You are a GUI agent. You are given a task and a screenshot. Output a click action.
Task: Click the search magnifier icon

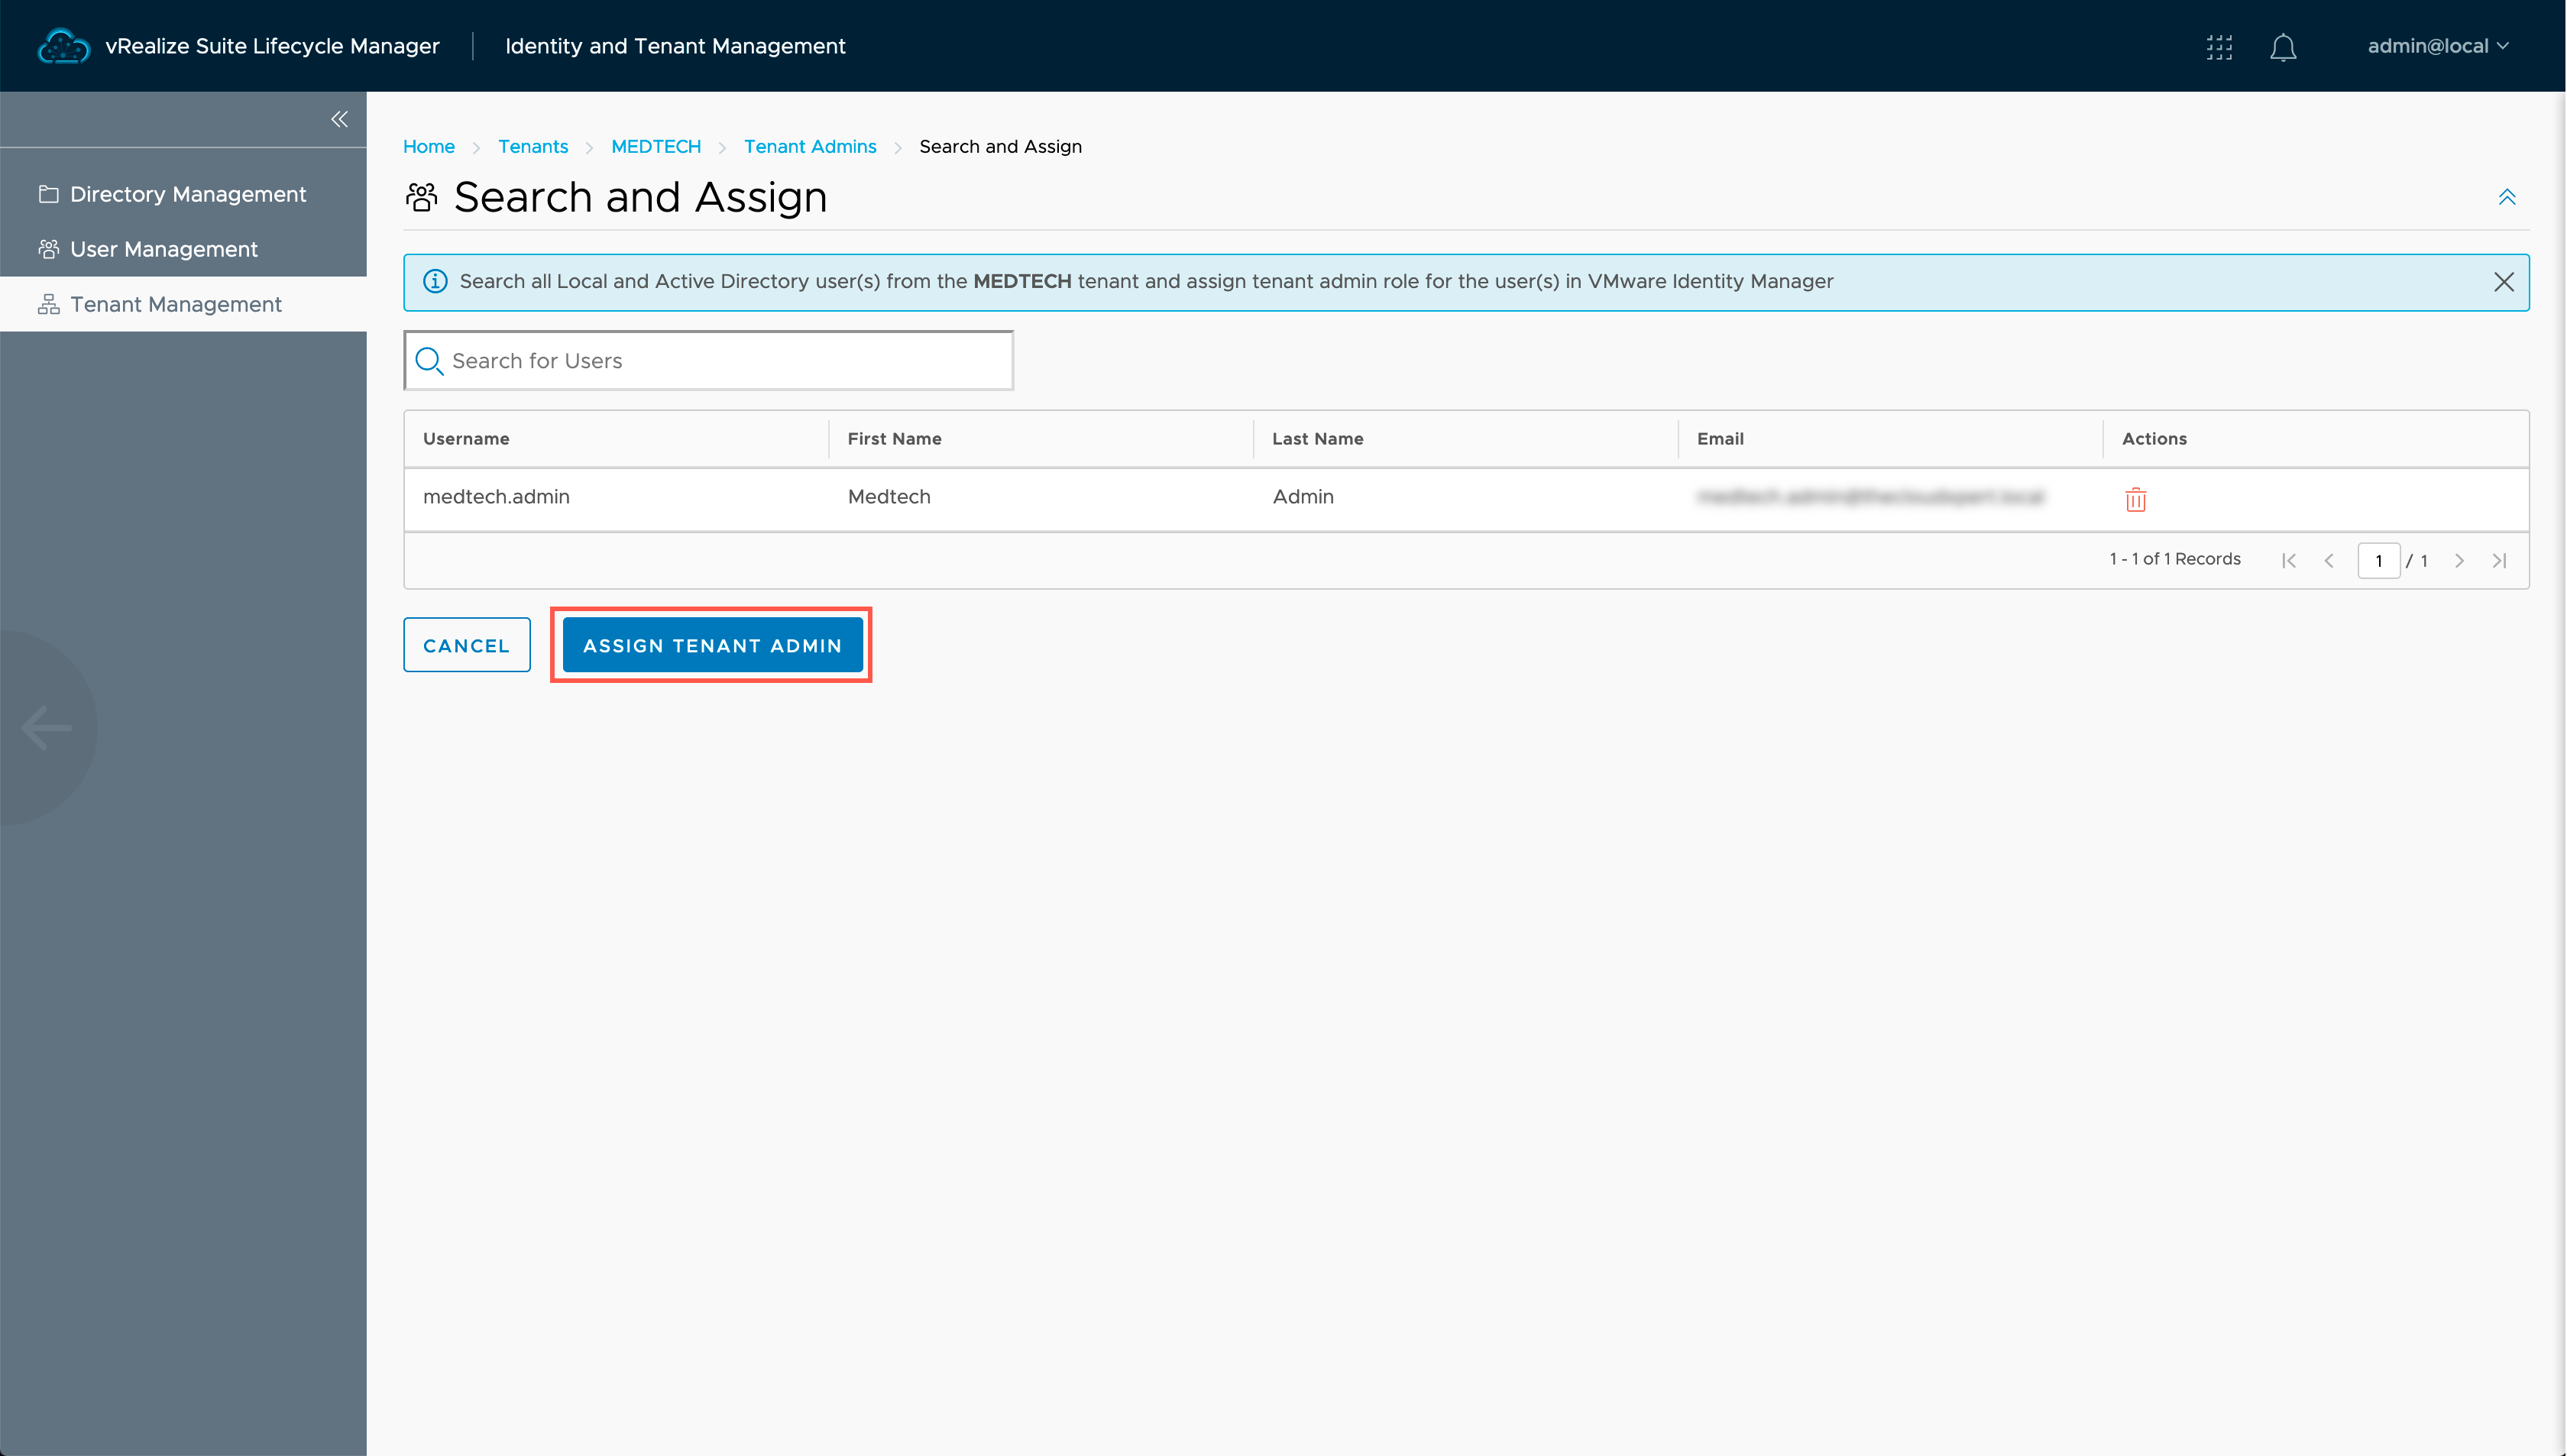point(429,361)
